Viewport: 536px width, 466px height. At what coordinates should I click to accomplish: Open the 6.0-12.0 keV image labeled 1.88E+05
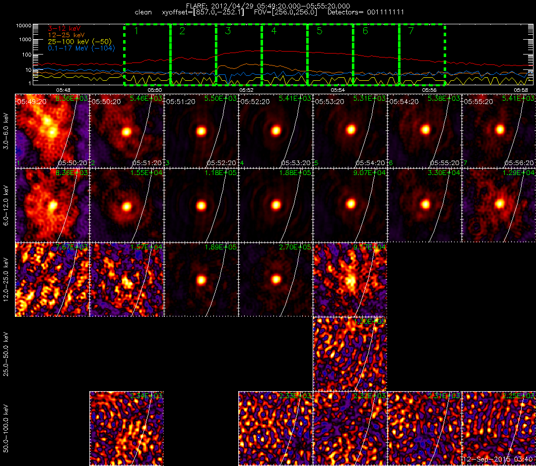tap(275, 206)
